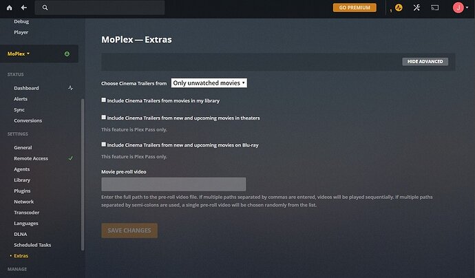This screenshot has width=475, height=278.
Task: Click the Dashboard activity graph icon
Action: [71, 88]
